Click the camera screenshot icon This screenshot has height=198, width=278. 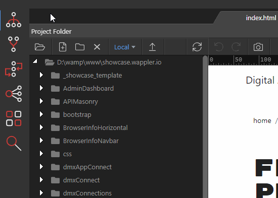[258, 47]
